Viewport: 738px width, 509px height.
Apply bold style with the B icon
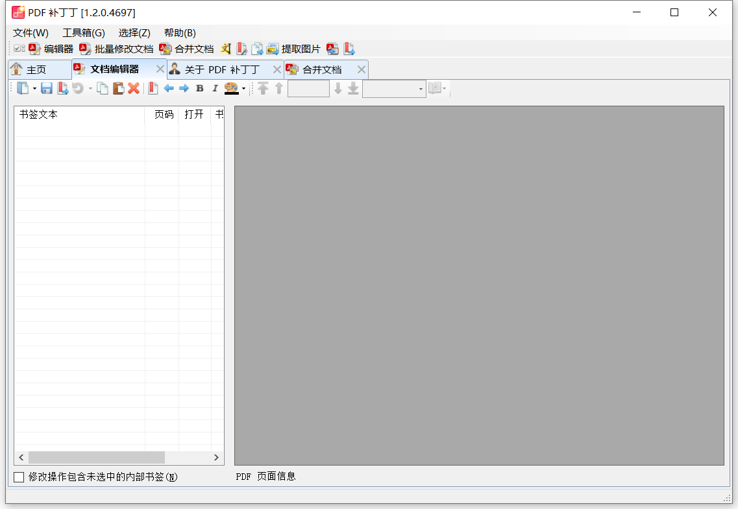(200, 89)
